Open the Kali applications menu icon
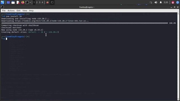Viewport: 180px width, 101px height. (x=3, y=2)
